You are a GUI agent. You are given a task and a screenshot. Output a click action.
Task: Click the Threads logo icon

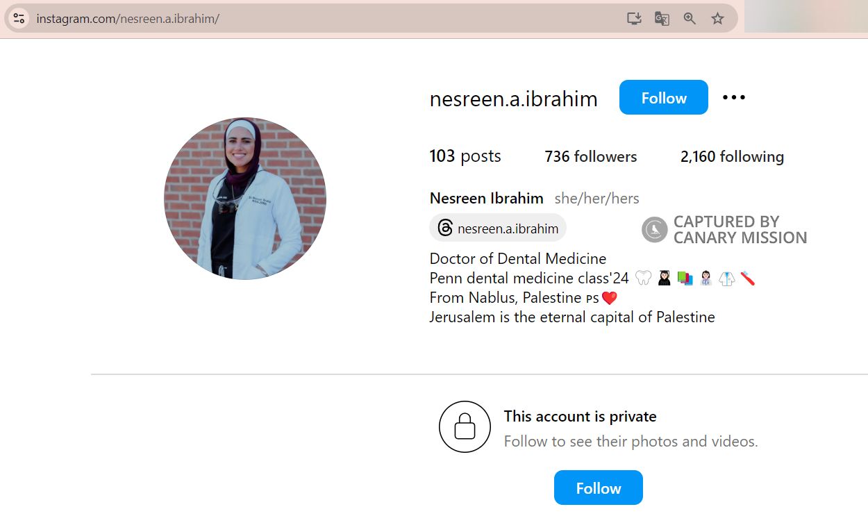(x=446, y=228)
